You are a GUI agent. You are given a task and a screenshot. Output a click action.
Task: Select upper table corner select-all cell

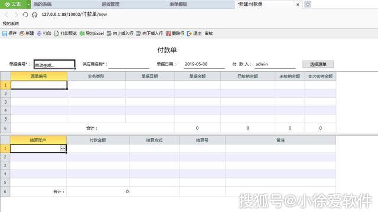(5, 76)
